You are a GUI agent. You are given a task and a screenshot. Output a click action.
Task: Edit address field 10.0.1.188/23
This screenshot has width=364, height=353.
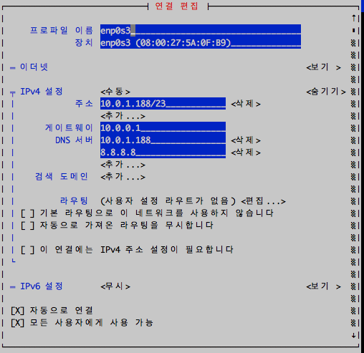[163, 104]
